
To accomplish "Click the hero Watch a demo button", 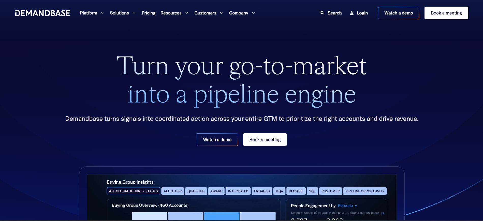I will (217, 140).
